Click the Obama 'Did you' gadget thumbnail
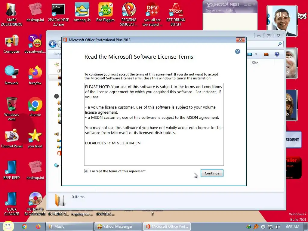Screen dimensions: 308x231 (x=282, y=21)
